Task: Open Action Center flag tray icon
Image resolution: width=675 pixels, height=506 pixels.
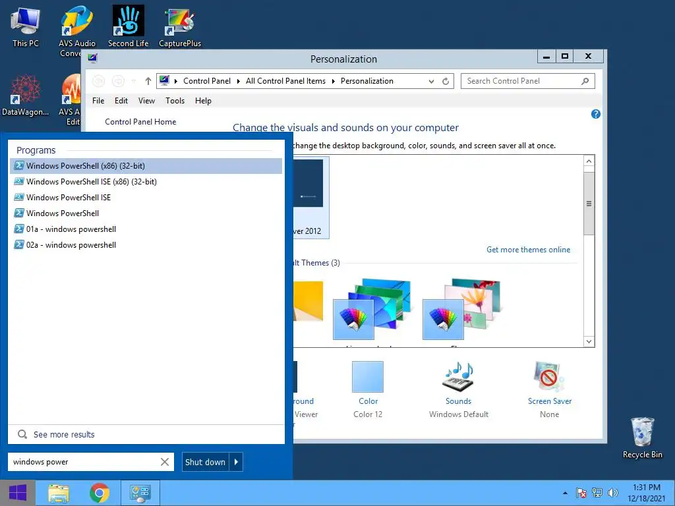Action: [x=581, y=493]
